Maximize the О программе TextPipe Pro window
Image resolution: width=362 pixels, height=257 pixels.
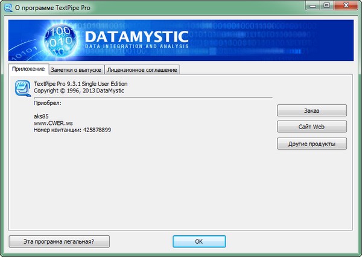coord(327,5)
